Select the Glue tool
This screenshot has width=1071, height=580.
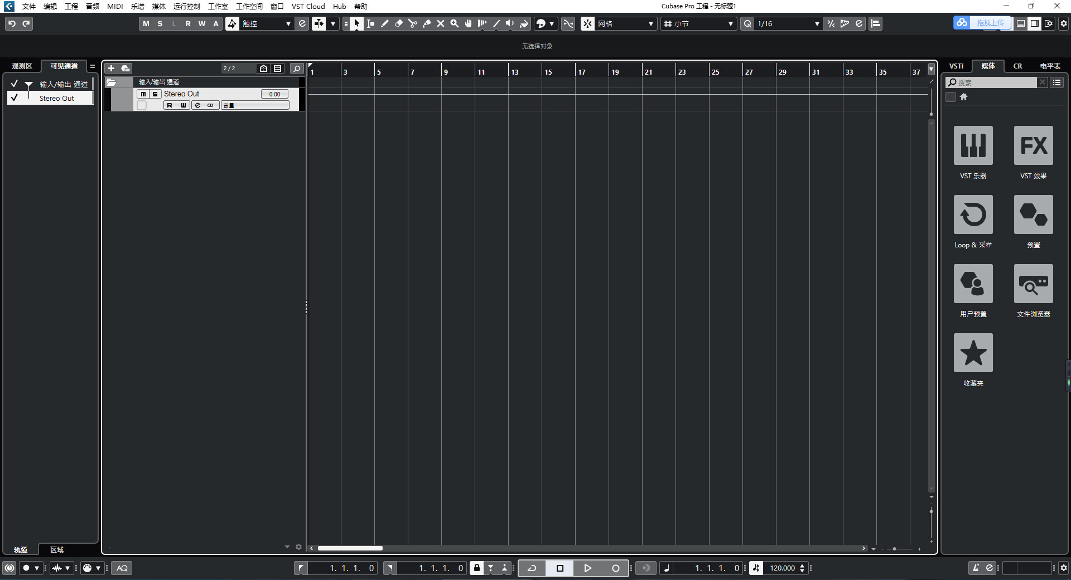click(x=427, y=23)
